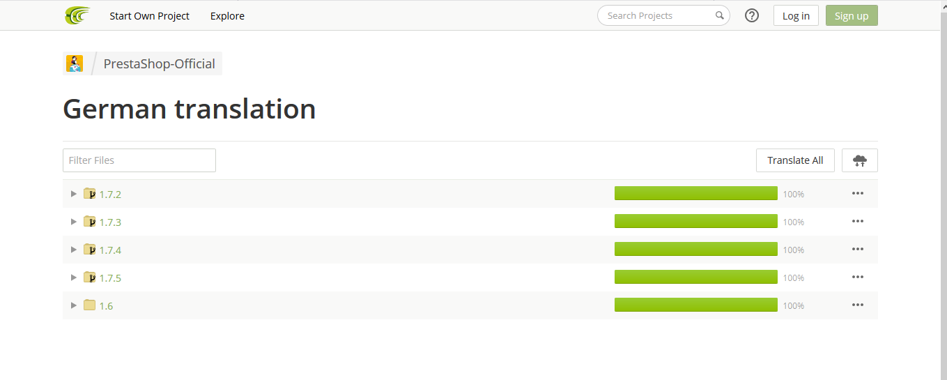947x380 pixels.
Task: Click the search magnifier icon
Action: tap(720, 15)
